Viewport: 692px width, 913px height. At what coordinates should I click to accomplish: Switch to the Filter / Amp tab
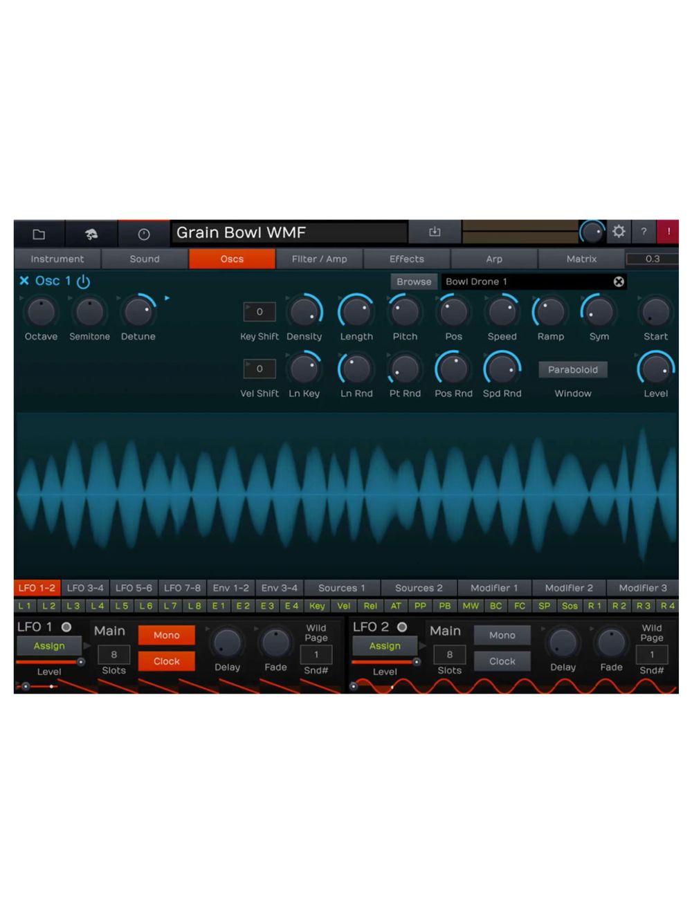[319, 259]
